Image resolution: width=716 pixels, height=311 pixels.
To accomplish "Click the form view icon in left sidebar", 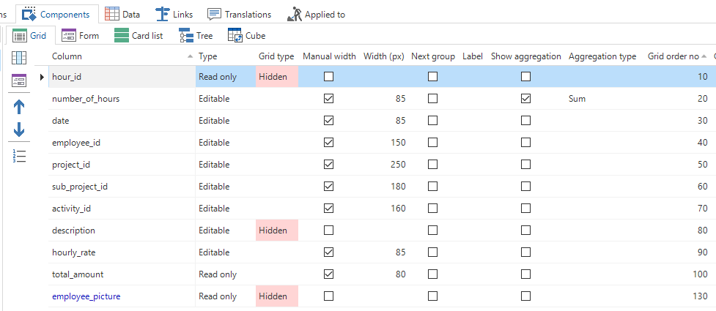I will point(19,81).
